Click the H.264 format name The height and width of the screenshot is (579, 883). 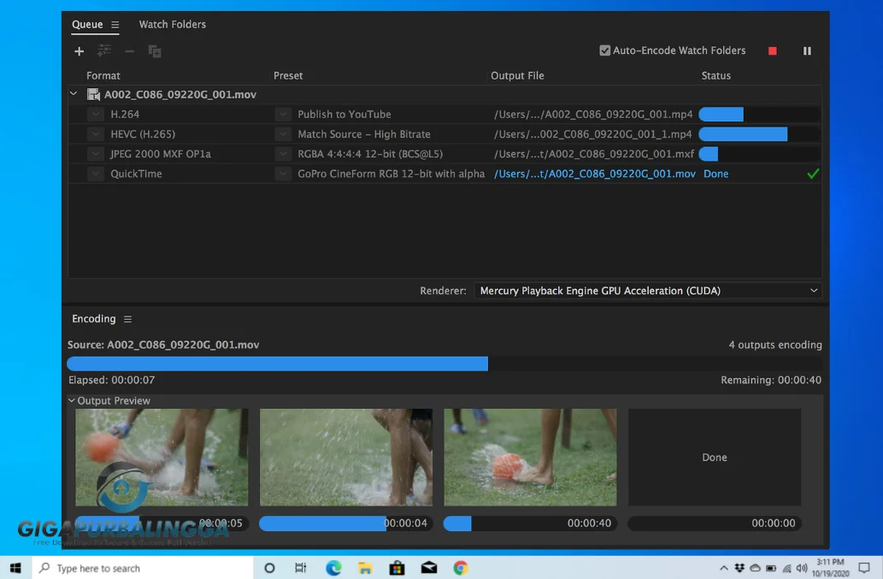[125, 115]
